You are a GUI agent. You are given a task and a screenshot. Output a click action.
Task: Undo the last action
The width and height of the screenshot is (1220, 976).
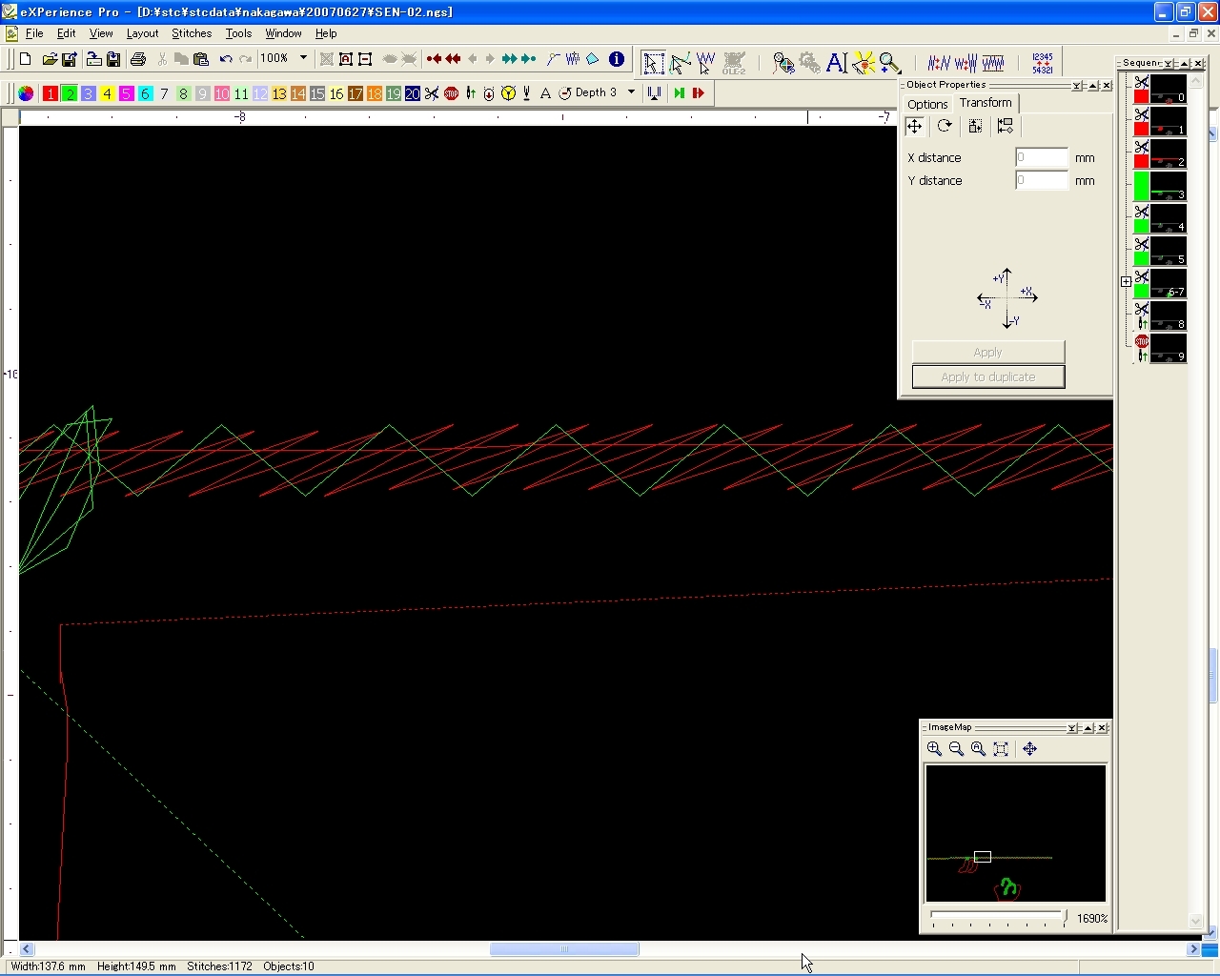pyautogui.click(x=226, y=59)
